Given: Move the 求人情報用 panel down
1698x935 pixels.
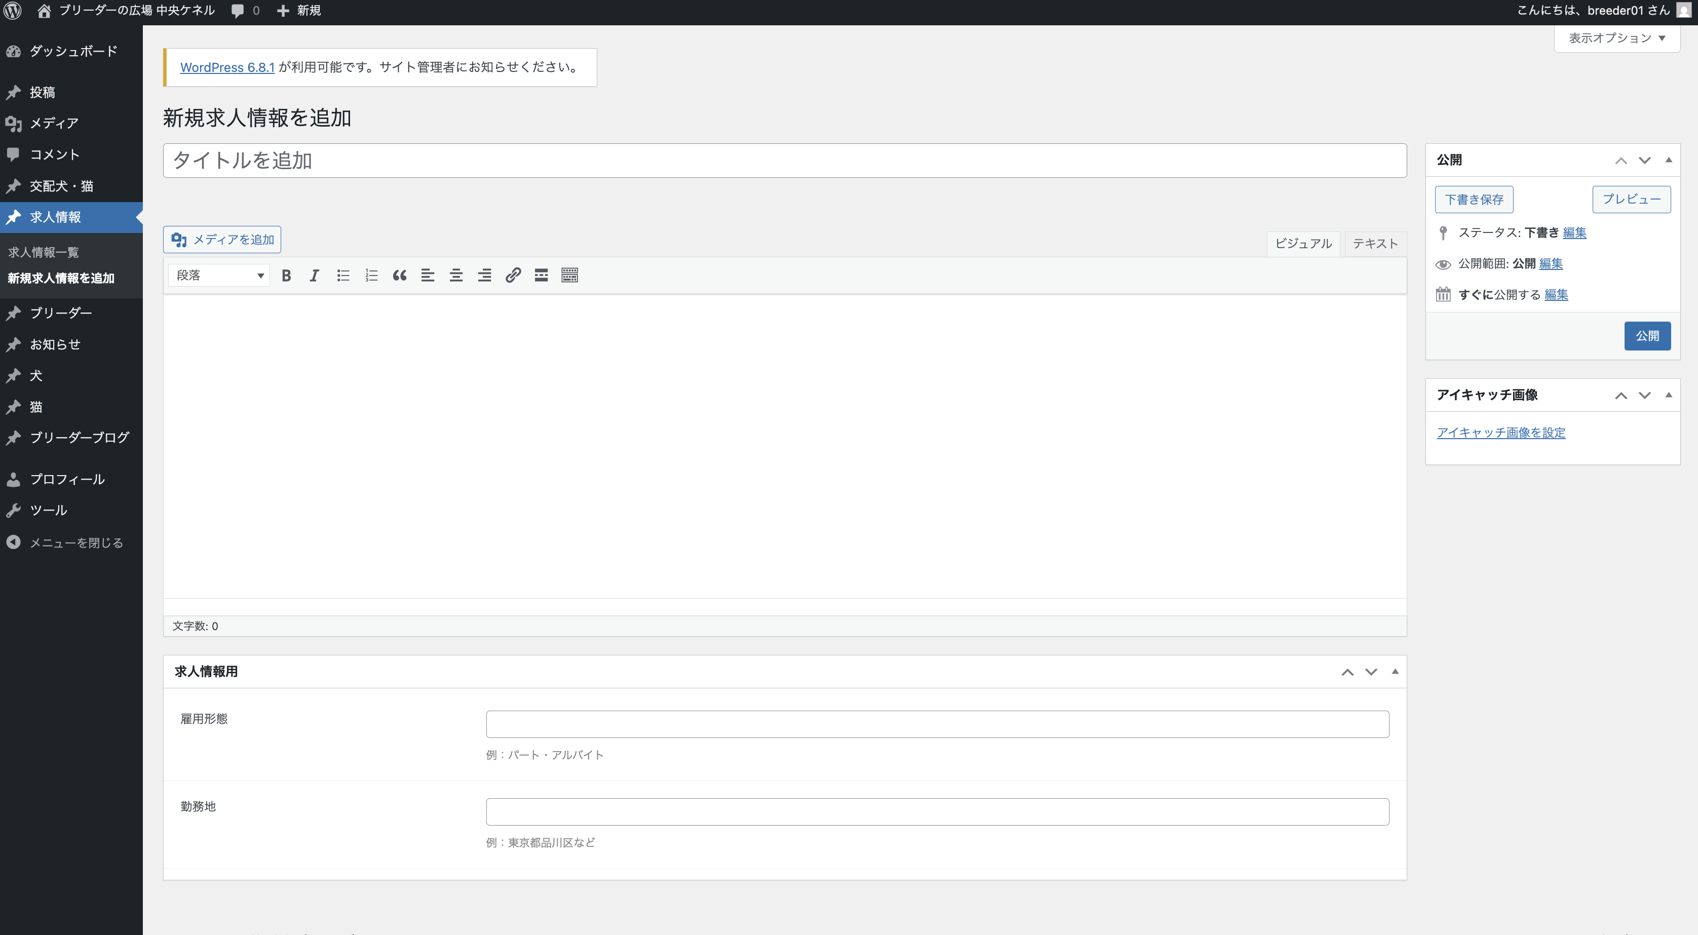Looking at the screenshot, I should pos(1371,672).
